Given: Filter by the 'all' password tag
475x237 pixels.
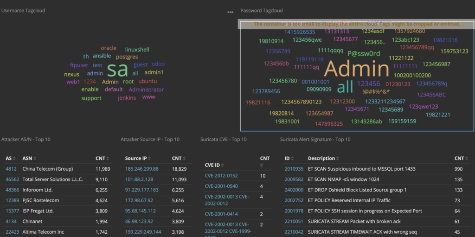Looking at the screenshot, I should [x=345, y=87].
